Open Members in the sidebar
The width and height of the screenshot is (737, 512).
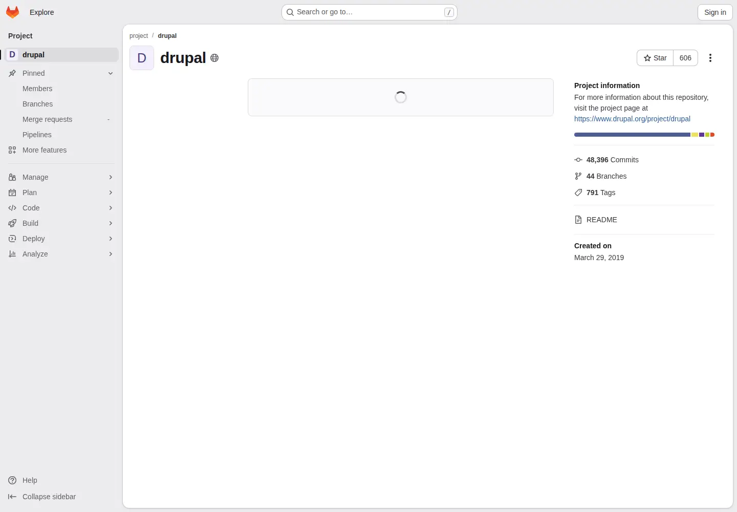click(61, 89)
